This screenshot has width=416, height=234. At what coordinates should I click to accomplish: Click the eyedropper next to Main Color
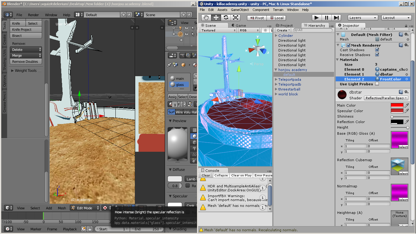pyautogui.click(x=407, y=105)
